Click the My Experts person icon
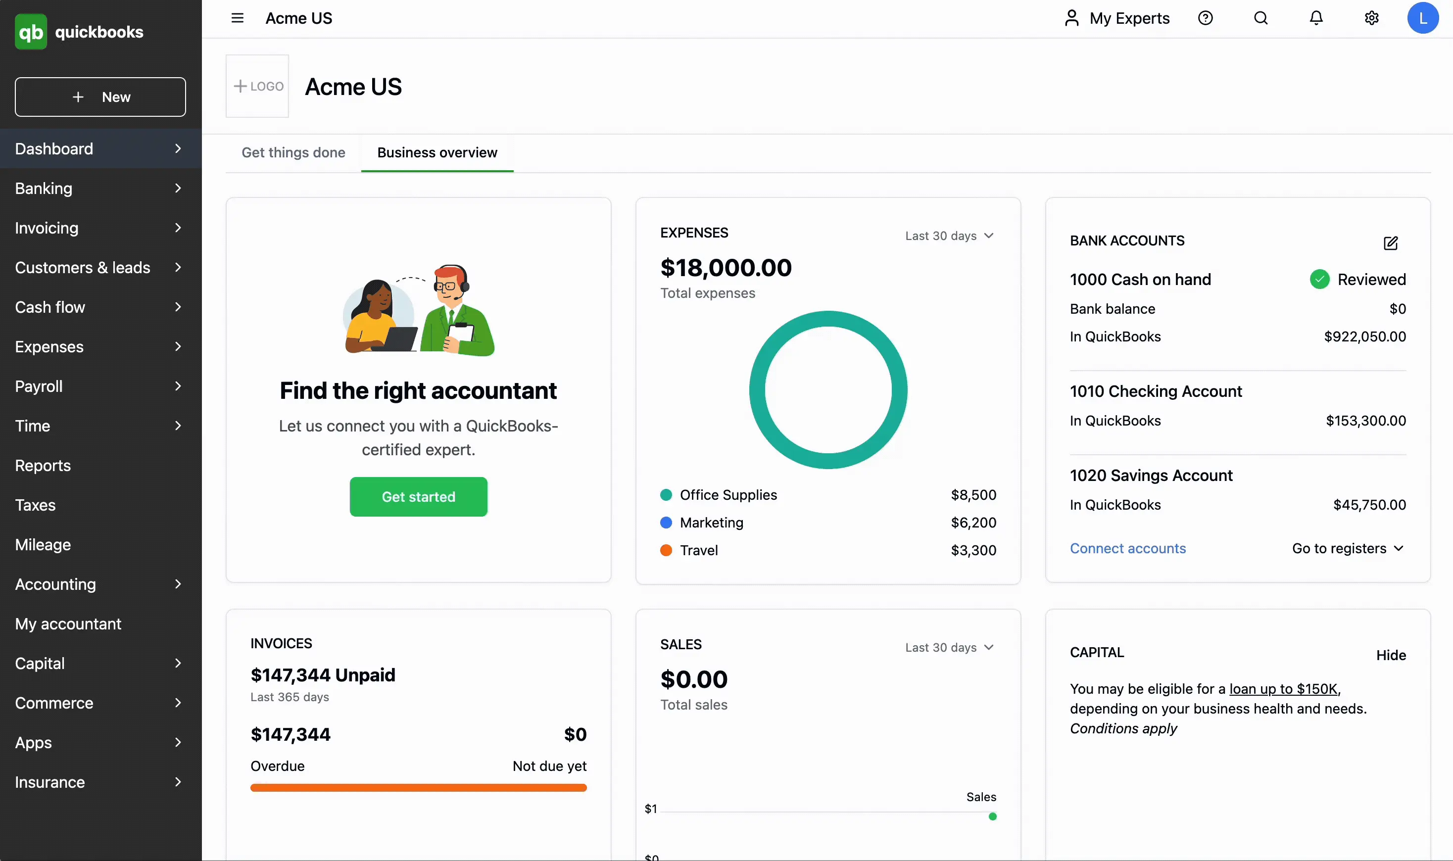 pyautogui.click(x=1071, y=18)
